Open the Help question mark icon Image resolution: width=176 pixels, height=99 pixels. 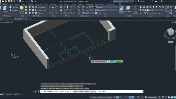pyautogui.click(x=161, y=1)
